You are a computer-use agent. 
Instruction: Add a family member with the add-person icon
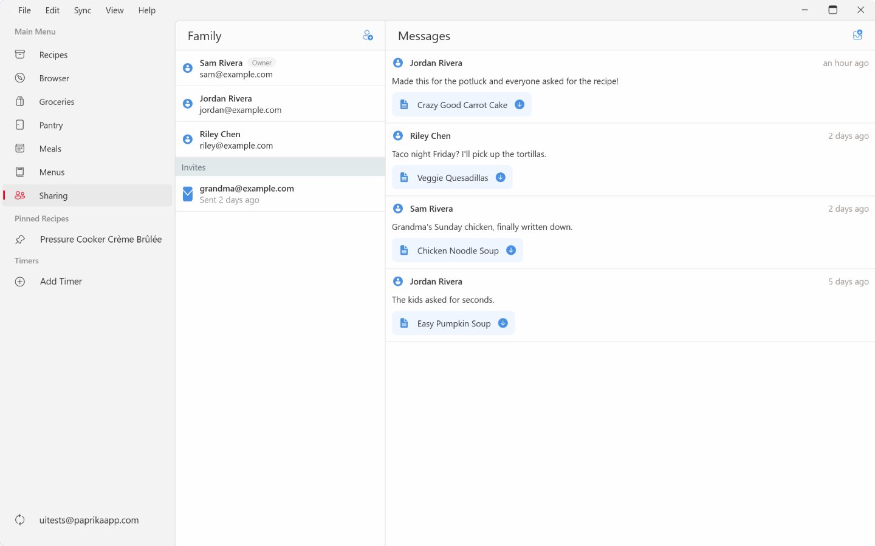click(368, 36)
